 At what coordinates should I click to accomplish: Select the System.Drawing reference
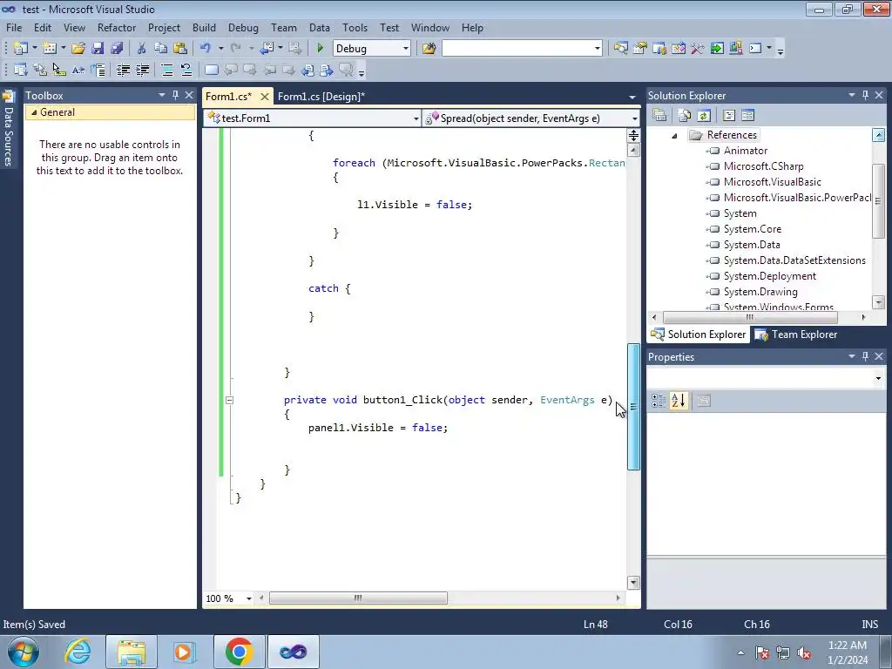point(760,291)
